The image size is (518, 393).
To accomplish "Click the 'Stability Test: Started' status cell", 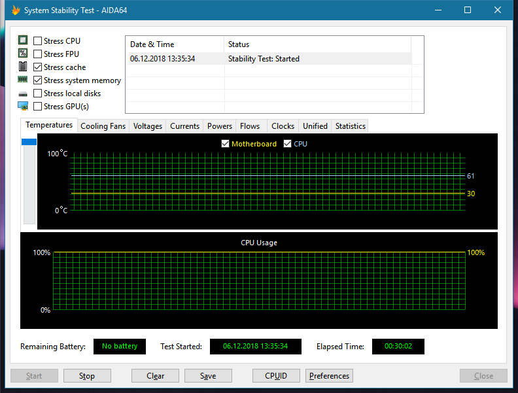I will 264,59.
